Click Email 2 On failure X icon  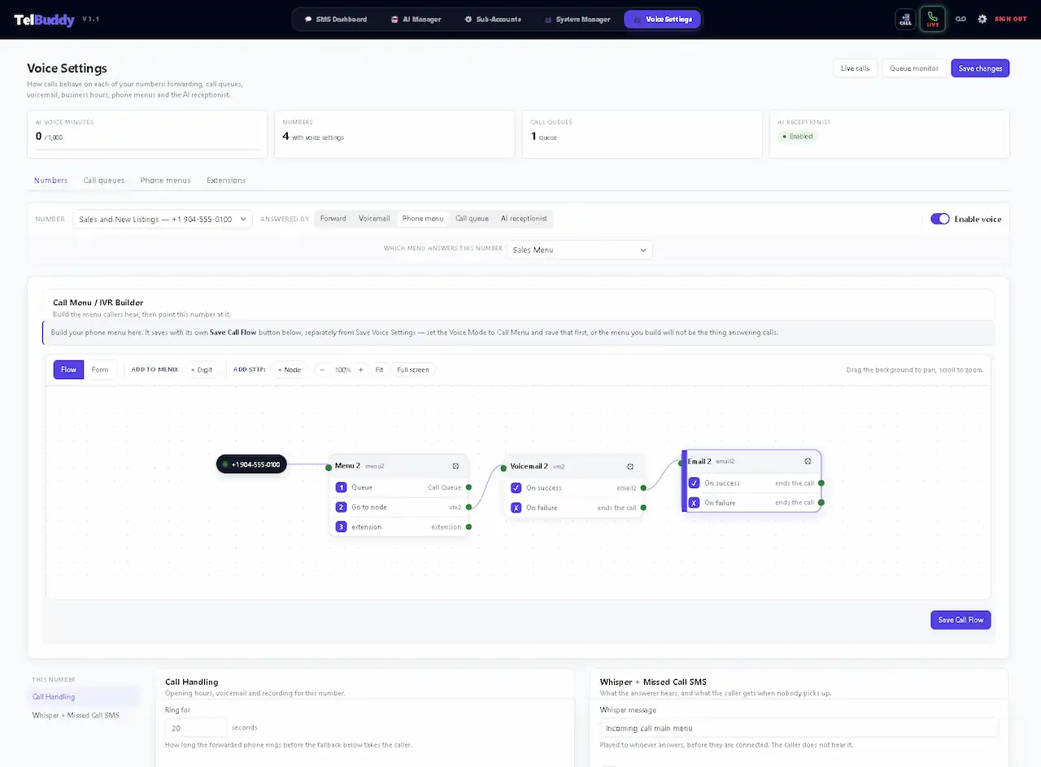(694, 503)
